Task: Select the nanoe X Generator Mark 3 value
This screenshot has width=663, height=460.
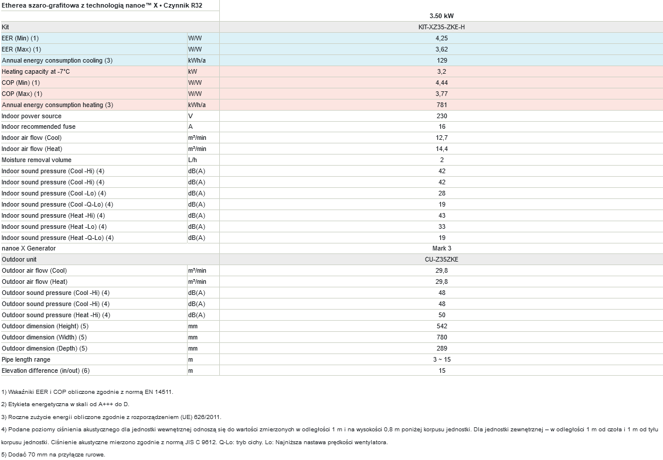Action: click(x=441, y=249)
